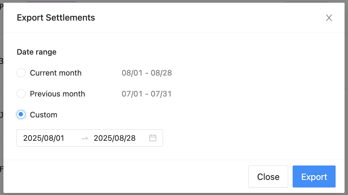Click the start date field 2025/08/01
Viewport: 348px width, 195px height.
[44, 138]
